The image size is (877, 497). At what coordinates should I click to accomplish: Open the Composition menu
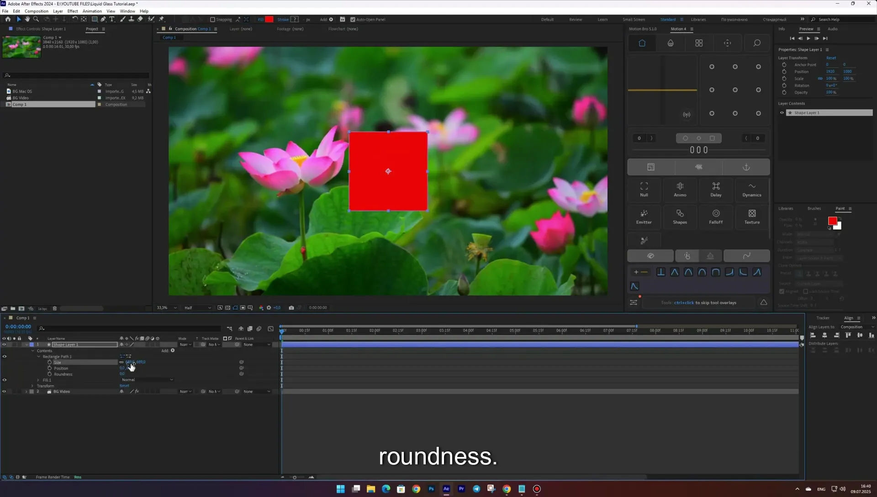point(37,11)
